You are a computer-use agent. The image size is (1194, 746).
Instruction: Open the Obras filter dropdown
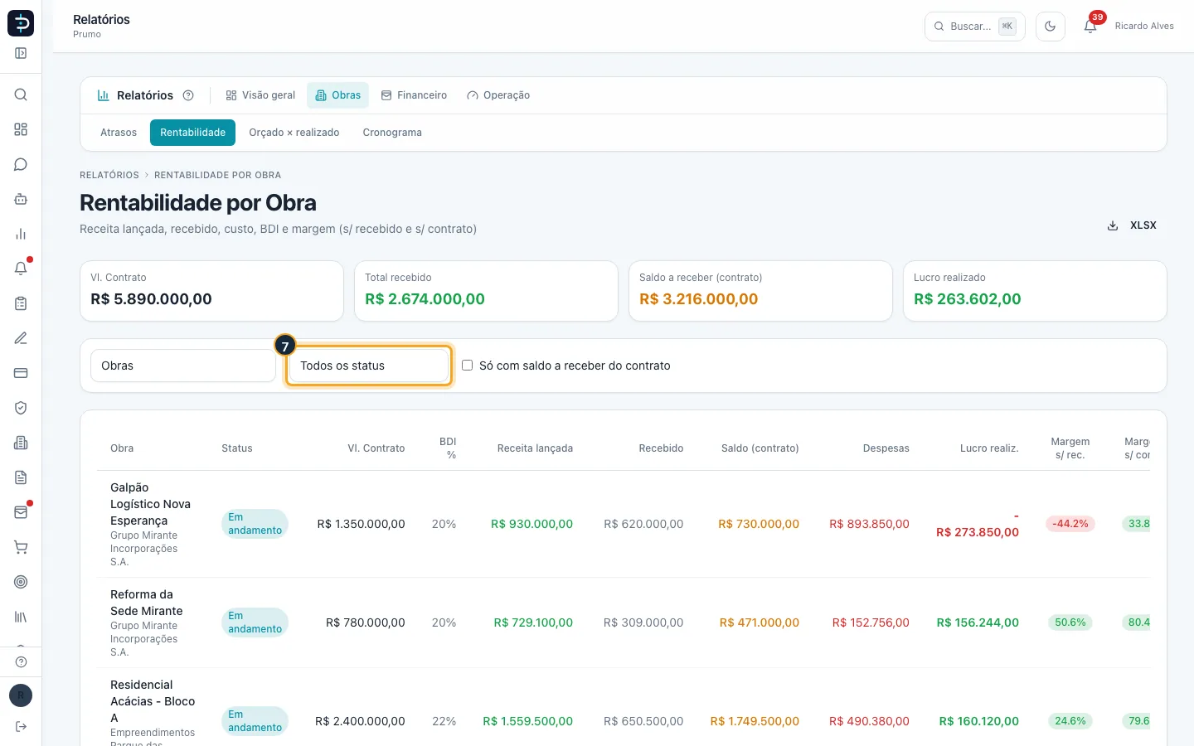[183, 366]
